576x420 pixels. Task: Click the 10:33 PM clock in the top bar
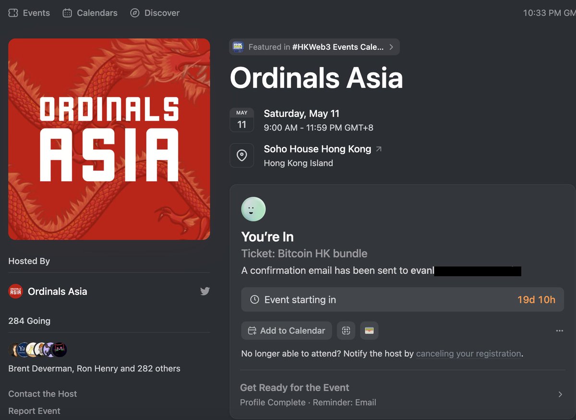[549, 13]
